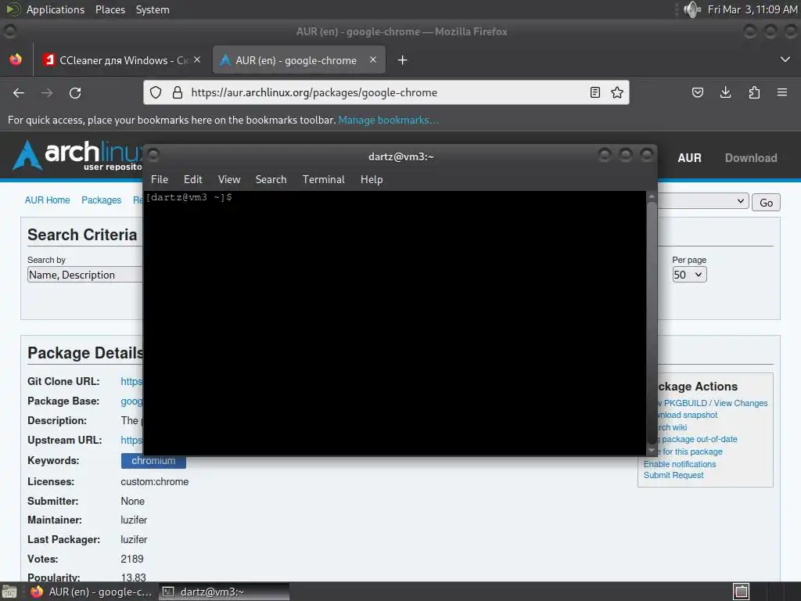Screen dimensions: 801x601
Task: Open terminal View menu
Action: tap(229, 179)
